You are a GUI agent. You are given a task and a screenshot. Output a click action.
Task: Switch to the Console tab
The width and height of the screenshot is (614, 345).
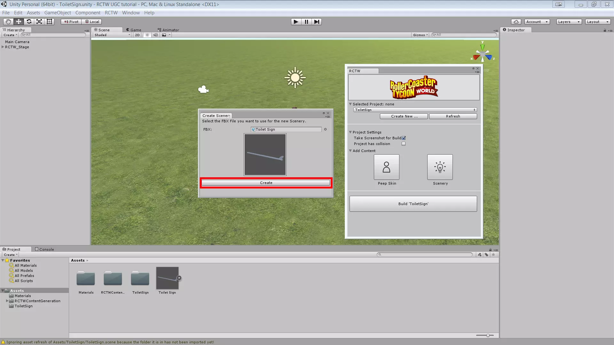44,249
